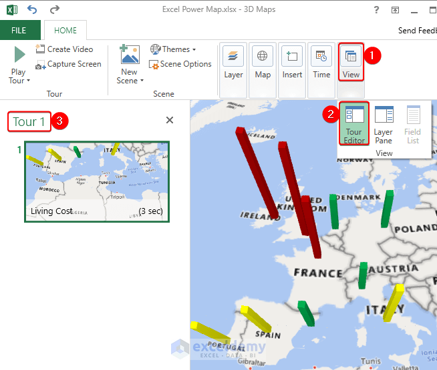The image size is (437, 370).
Task: Open the Themes dropdown
Action: (173, 49)
